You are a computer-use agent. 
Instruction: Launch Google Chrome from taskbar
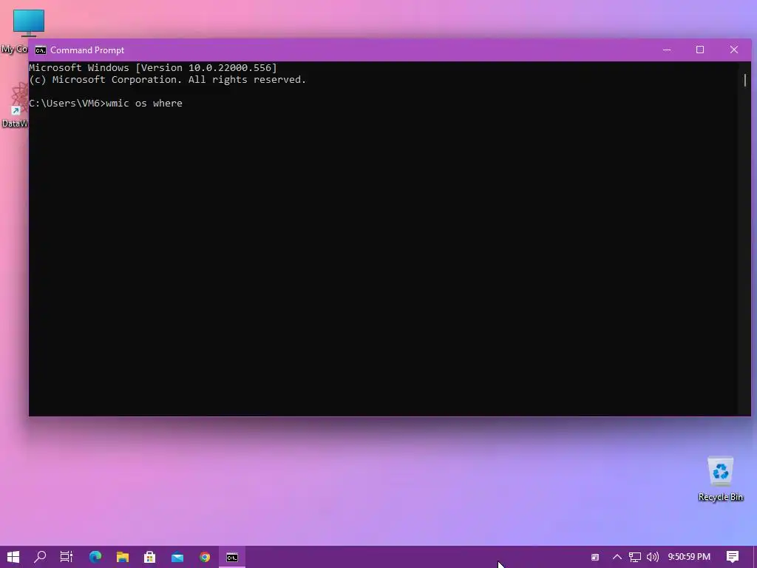(x=205, y=557)
